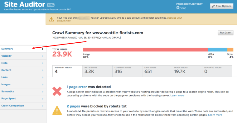
Task: Click the yellow robots.txt warning icon
Action: pos(57,111)
